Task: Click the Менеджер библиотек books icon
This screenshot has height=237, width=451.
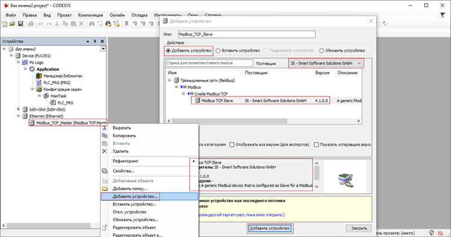Action: point(39,76)
